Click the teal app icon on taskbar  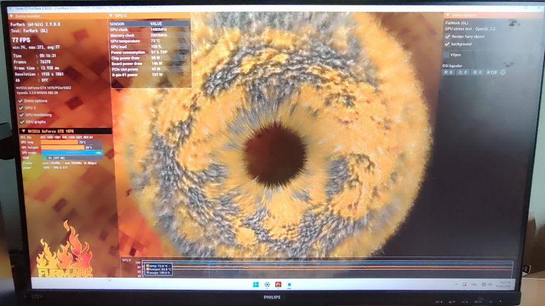289,284
